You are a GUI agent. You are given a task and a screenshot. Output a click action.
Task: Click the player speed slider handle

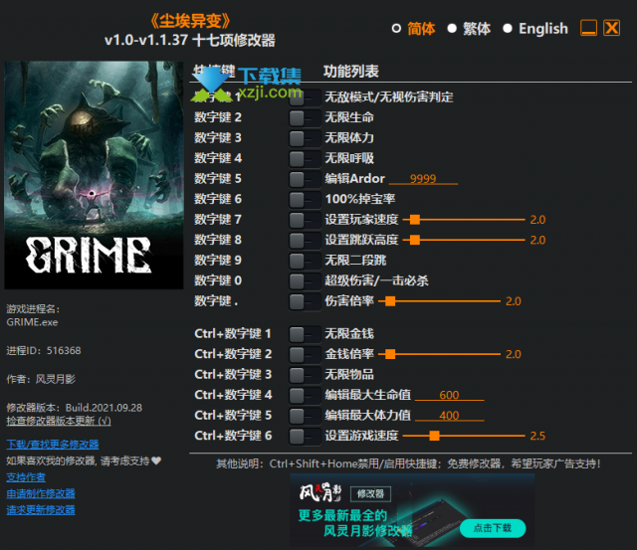tap(415, 220)
